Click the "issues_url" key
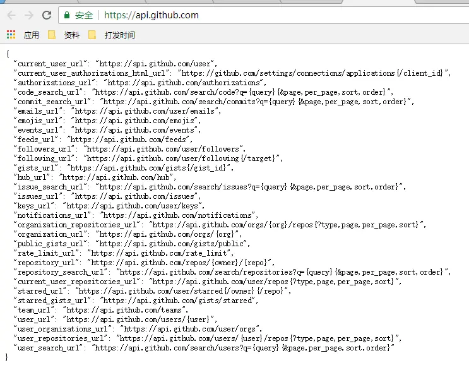The width and height of the screenshot is (469, 370). click(x=38, y=196)
